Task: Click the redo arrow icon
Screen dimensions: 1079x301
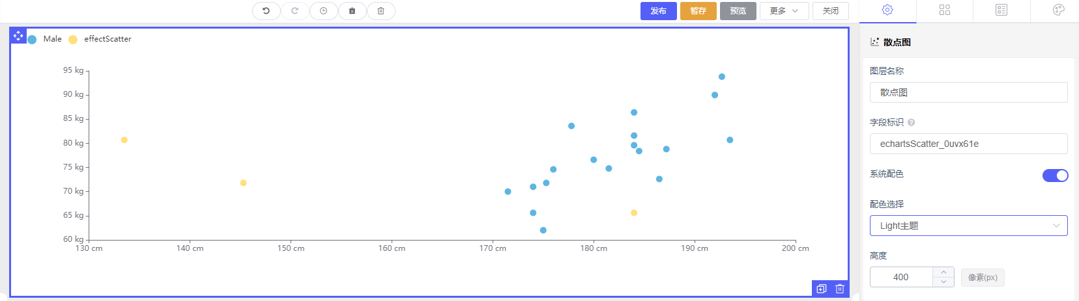Action: 295,11
